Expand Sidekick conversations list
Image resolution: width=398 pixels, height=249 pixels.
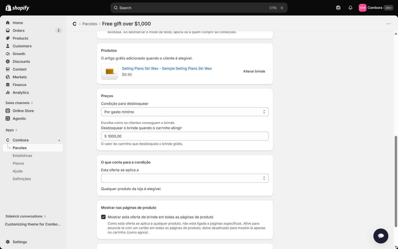26,216
